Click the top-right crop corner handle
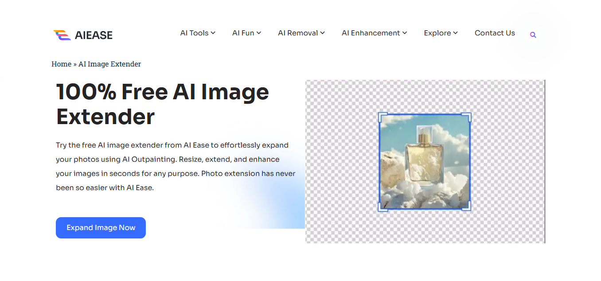Image resolution: width=601 pixels, height=281 pixels. 467,117
